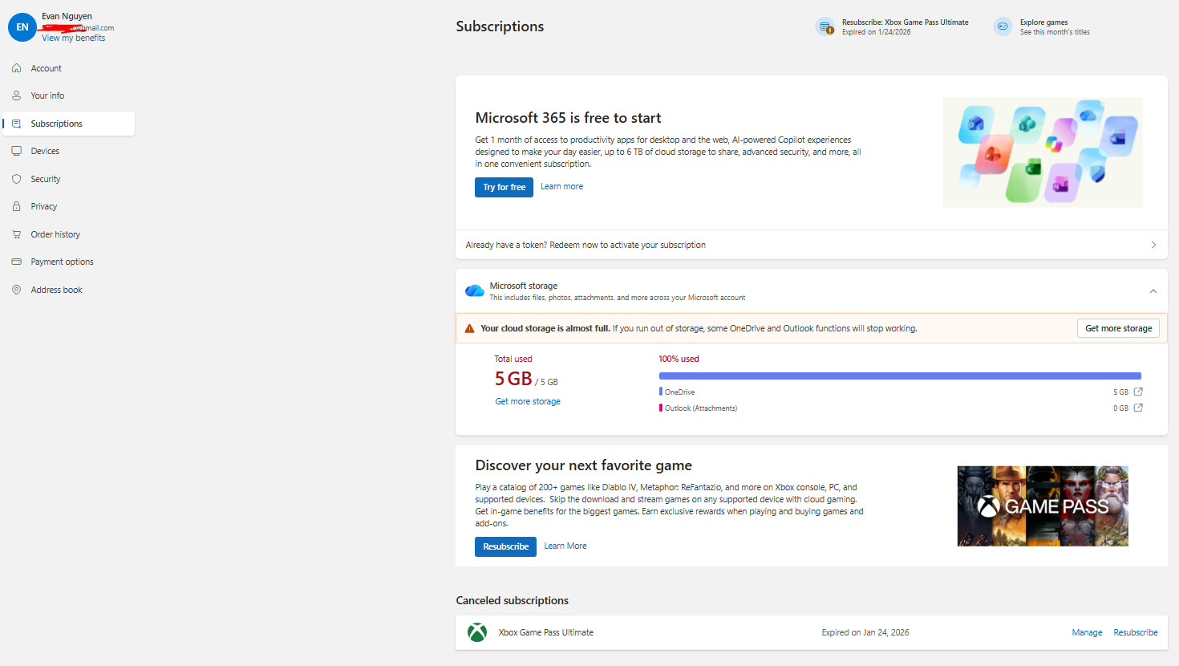Click the Devices monitor icon
Screen dimensions: 1179x666
16,151
